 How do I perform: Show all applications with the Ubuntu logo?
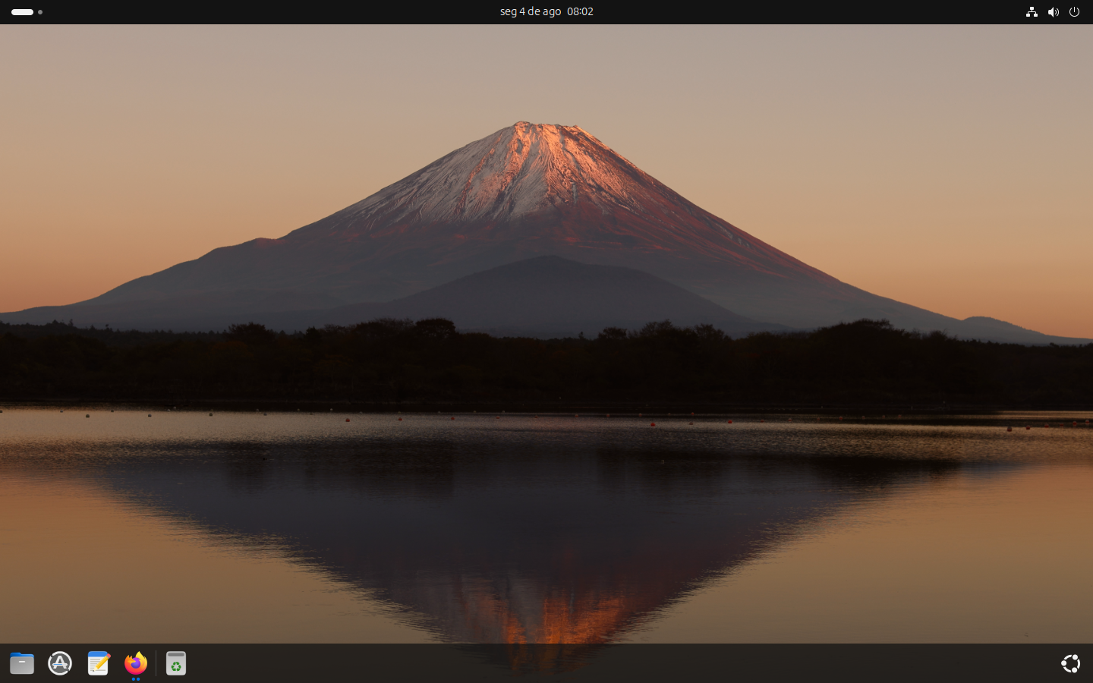coord(1070,663)
